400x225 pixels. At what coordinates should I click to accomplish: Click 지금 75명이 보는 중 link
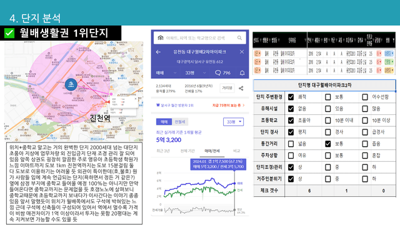tap(226, 105)
